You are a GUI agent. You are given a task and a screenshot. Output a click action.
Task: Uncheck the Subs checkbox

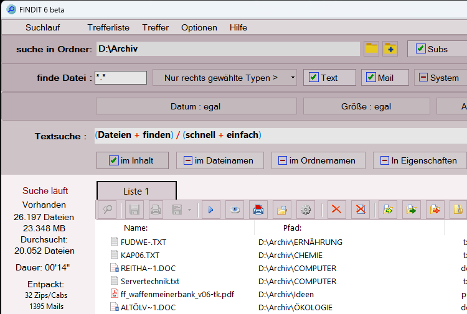coord(421,49)
